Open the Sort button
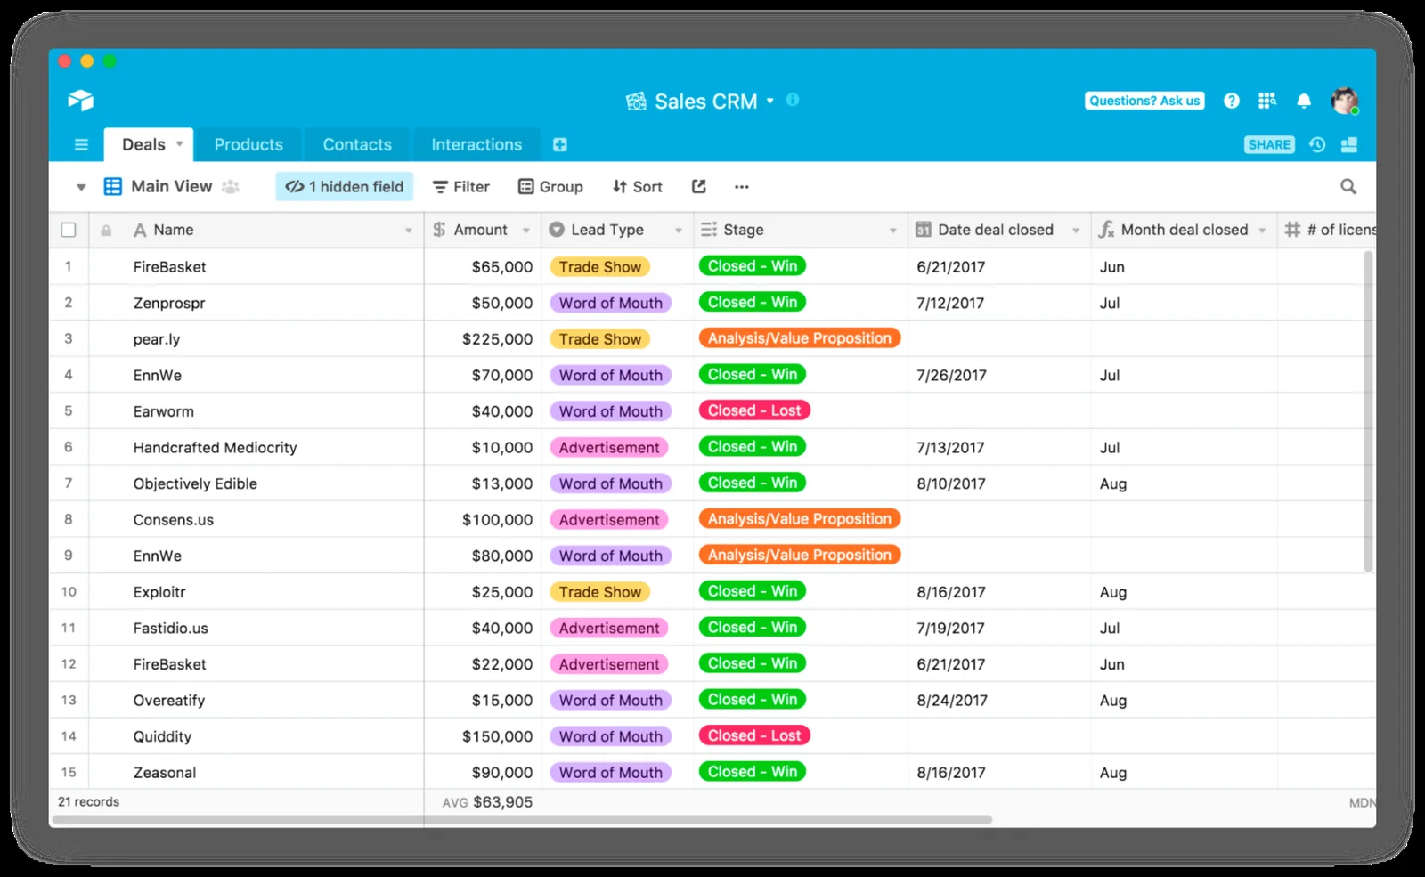This screenshot has height=877, width=1425. click(x=638, y=187)
